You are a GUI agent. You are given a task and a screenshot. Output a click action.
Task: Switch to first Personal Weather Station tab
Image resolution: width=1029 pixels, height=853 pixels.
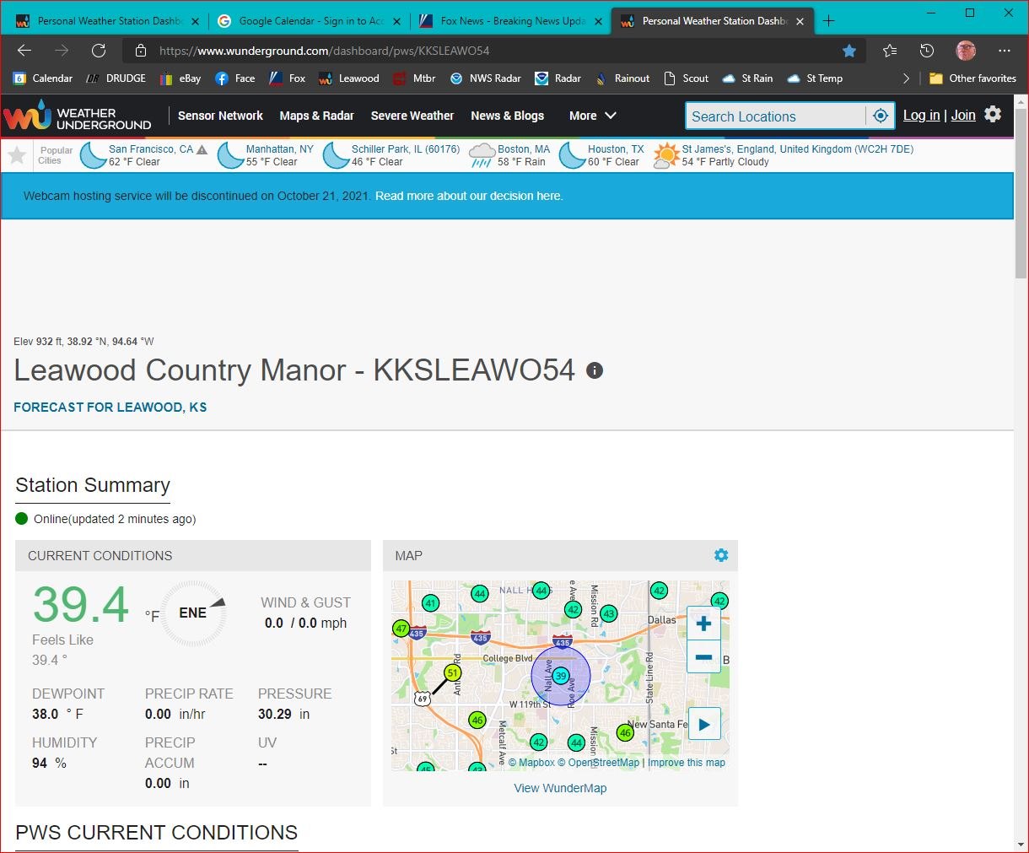pyautogui.click(x=108, y=21)
